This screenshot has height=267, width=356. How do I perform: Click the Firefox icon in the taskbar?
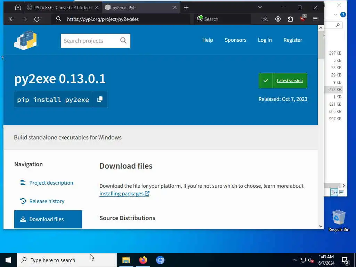click(x=143, y=260)
